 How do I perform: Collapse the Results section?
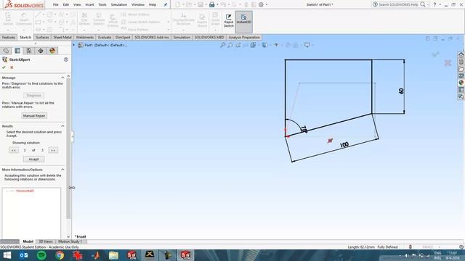click(x=62, y=126)
